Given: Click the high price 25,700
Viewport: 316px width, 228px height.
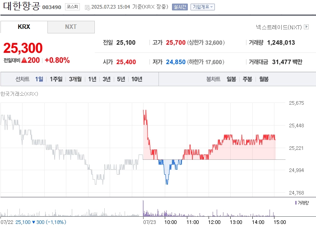Looking at the screenshot, I should 176,42.
